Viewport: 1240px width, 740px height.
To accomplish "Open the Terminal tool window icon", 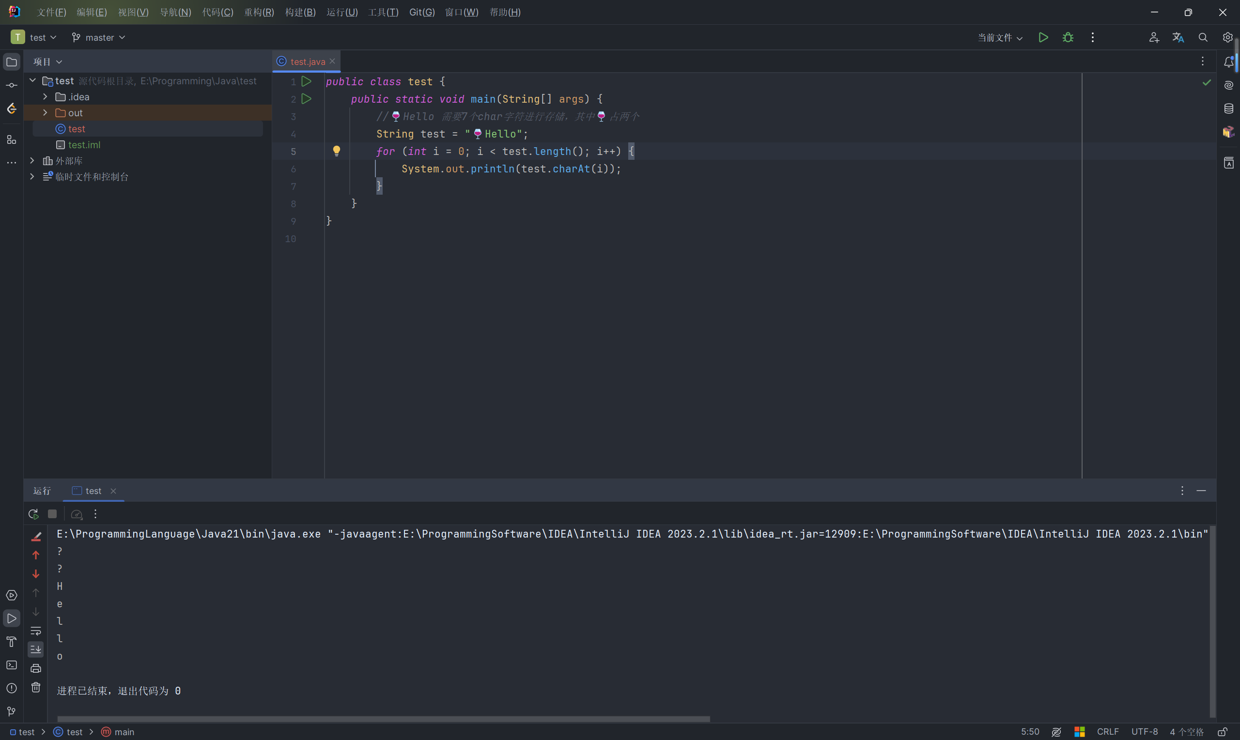I will point(12,665).
